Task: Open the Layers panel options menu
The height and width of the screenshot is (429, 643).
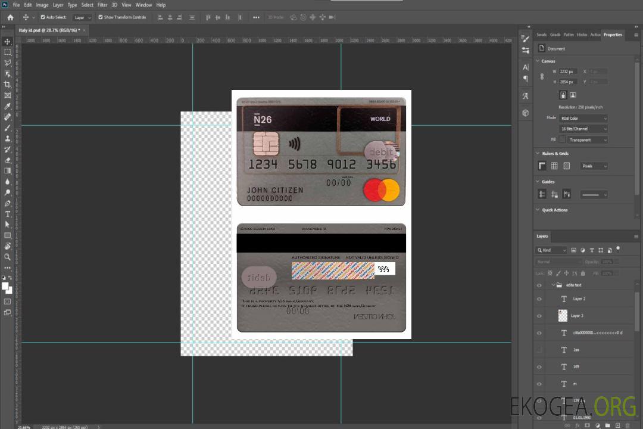Action: [636, 237]
